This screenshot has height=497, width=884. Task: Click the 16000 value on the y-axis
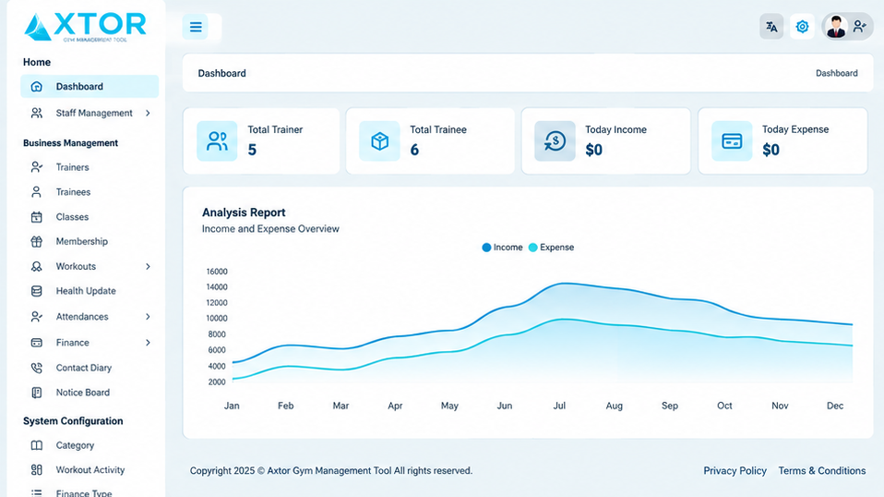pos(217,272)
